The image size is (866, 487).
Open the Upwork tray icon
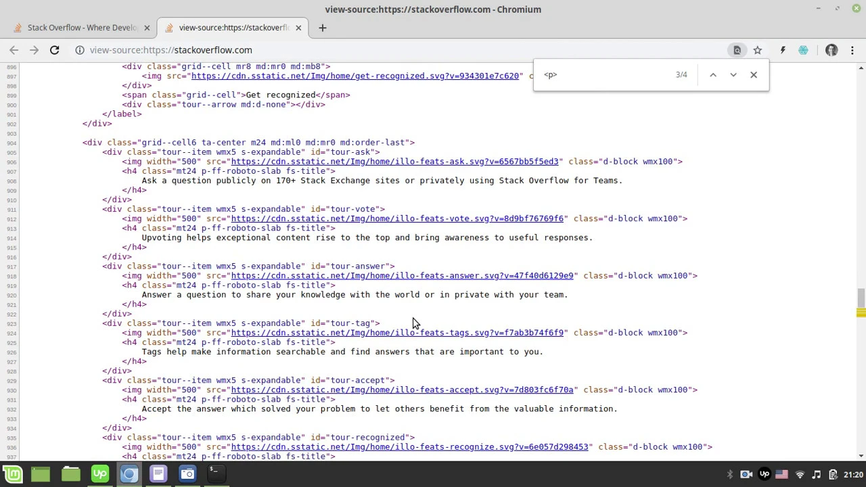click(765, 475)
